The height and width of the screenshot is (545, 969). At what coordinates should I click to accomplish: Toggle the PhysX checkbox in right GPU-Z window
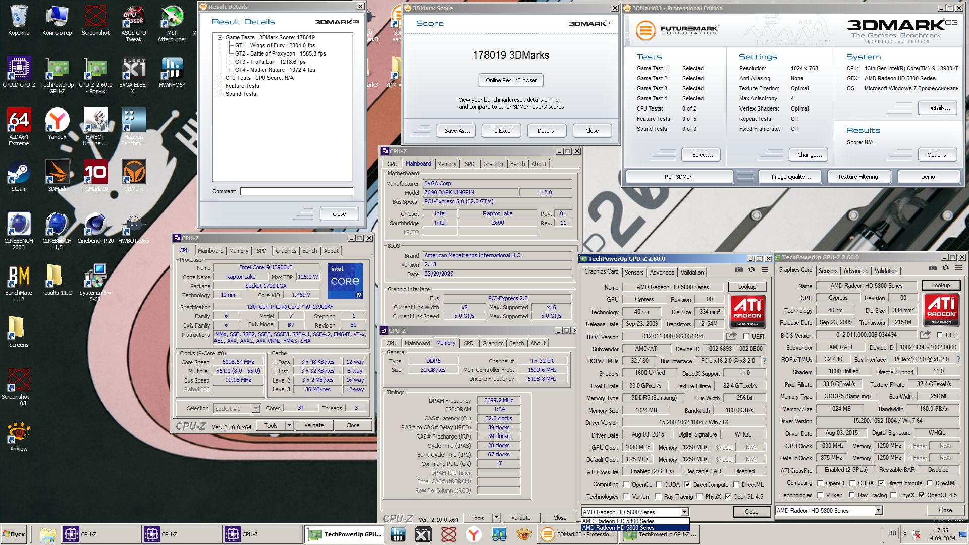coord(893,495)
